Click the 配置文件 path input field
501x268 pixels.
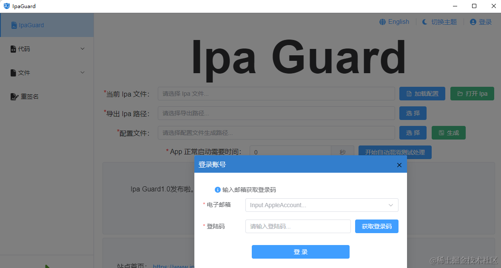coord(276,133)
